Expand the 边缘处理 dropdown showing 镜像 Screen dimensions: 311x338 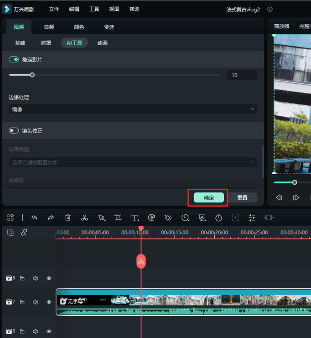pos(133,109)
